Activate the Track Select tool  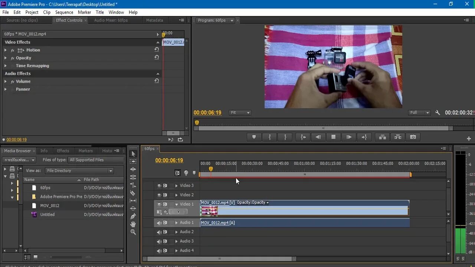pos(133,161)
